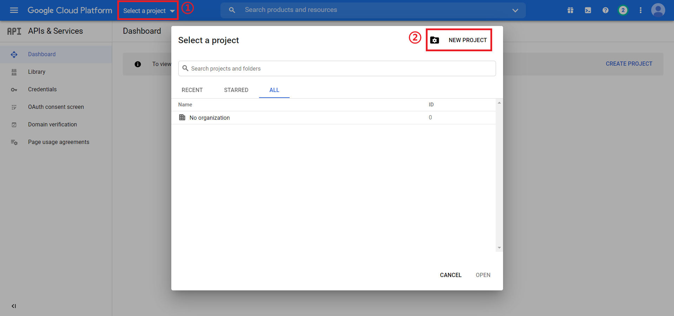Click the CANCEL button
The height and width of the screenshot is (316, 674).
451,275
